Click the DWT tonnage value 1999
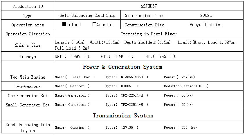 (76, 57)
